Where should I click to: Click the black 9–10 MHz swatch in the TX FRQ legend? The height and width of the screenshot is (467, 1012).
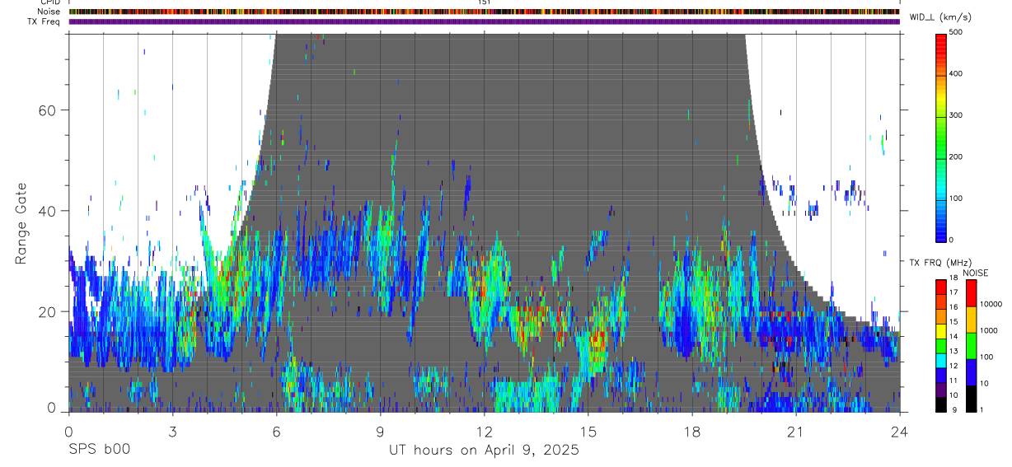[940, 403]
